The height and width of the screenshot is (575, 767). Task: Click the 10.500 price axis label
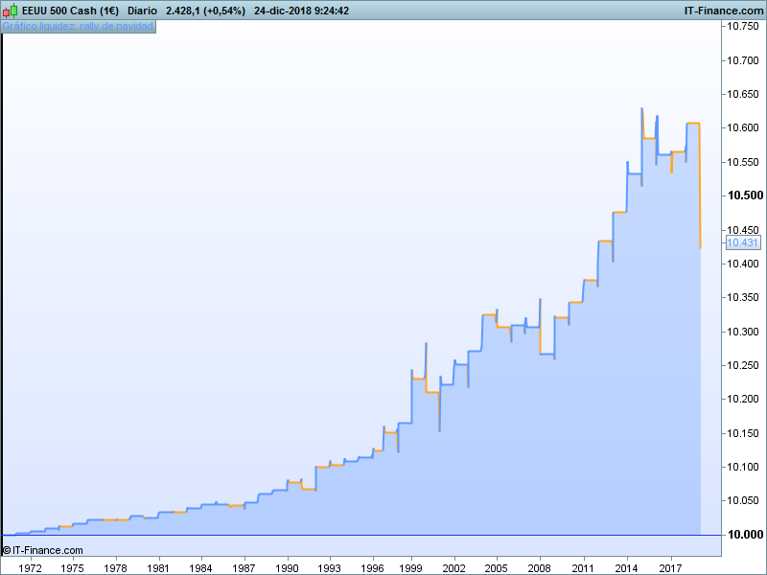(744, 195)
